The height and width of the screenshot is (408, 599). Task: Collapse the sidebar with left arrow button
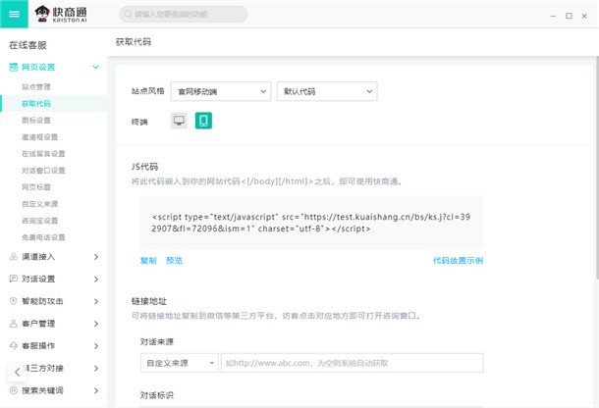click(17, 372)
